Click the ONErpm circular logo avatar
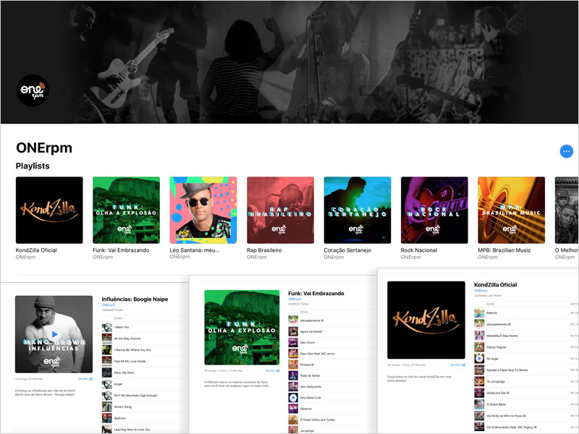Screen dimensions: 579x434 (32, 90)
